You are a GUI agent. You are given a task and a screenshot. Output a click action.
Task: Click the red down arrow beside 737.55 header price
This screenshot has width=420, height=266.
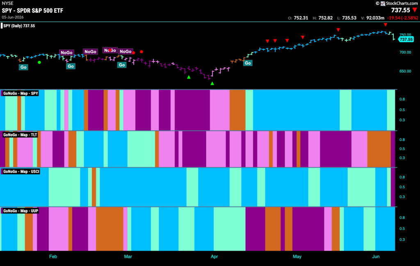[415, 10]
